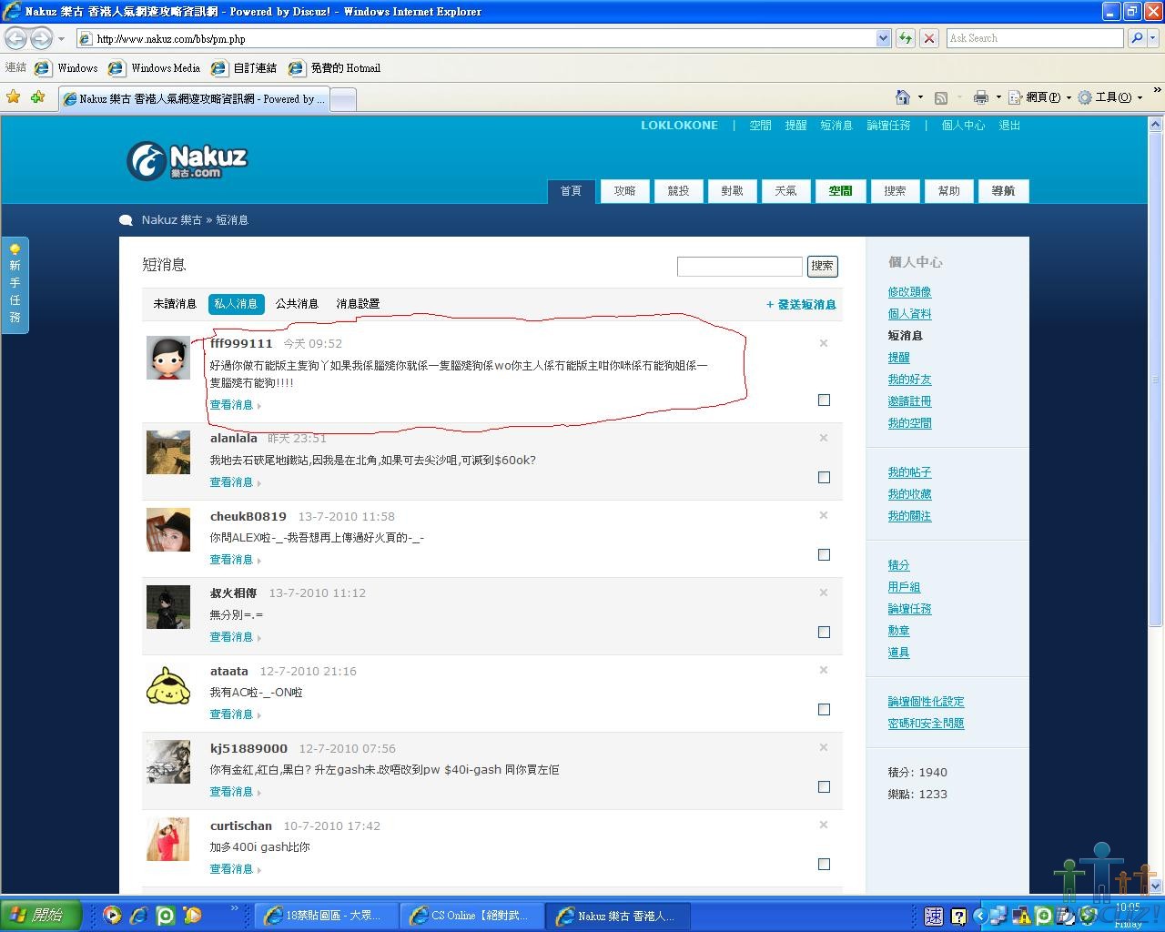1165x932 pixels.
Task: Switch to the 公共消息 tab
Action: point(297,304)
